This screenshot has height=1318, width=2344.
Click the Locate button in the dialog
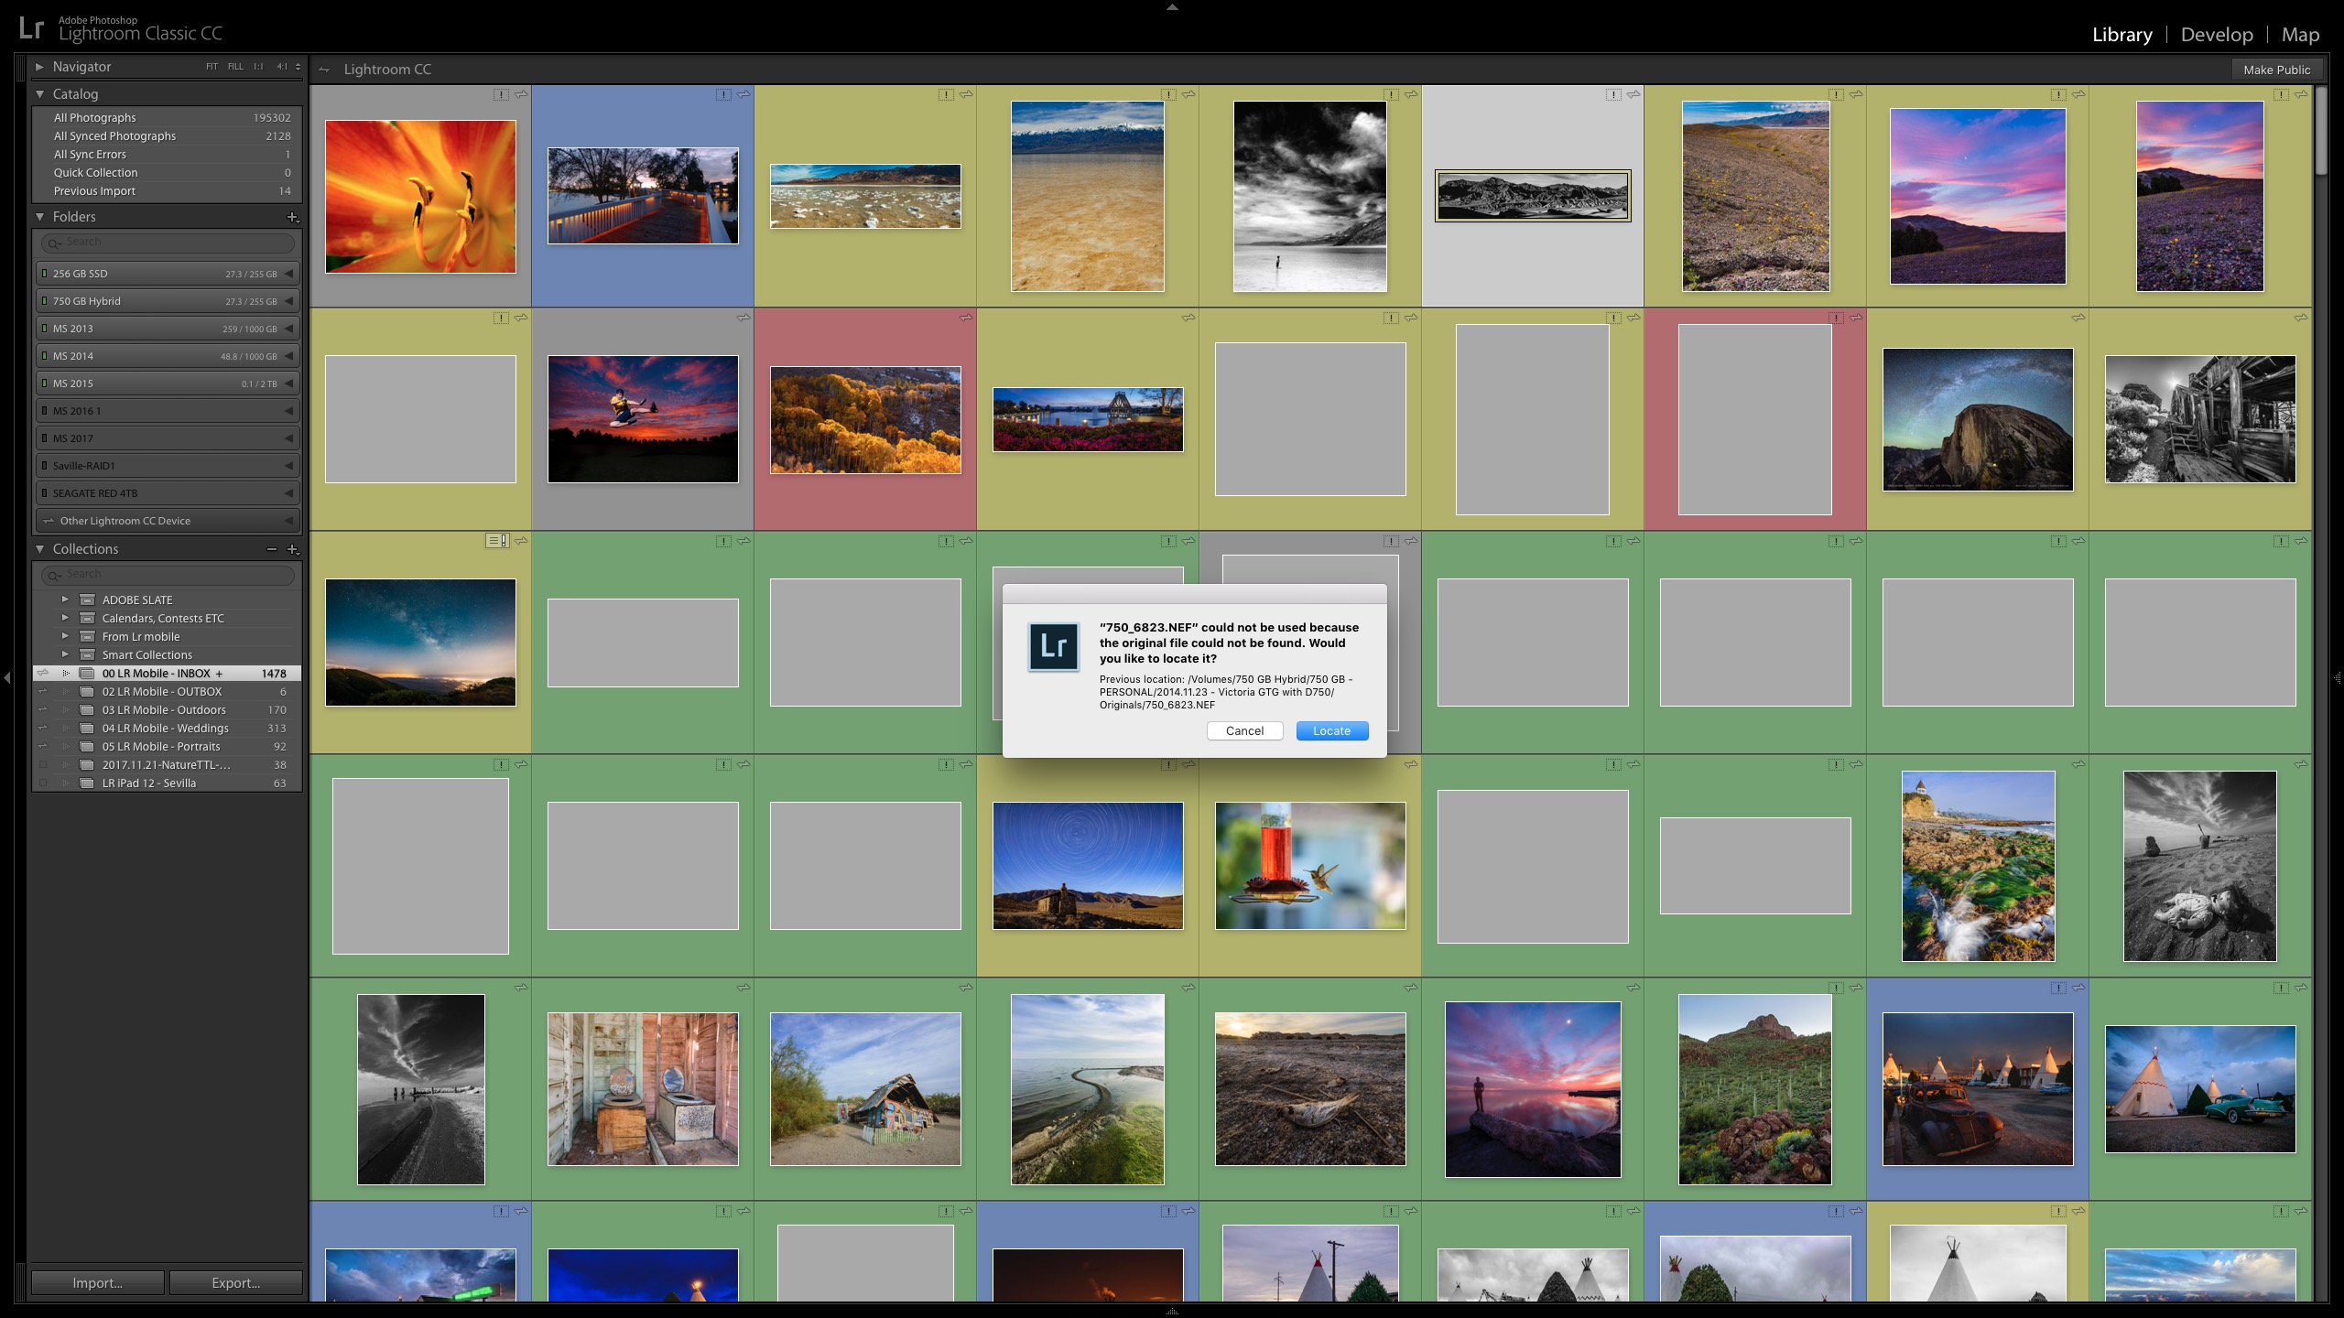1331,730
